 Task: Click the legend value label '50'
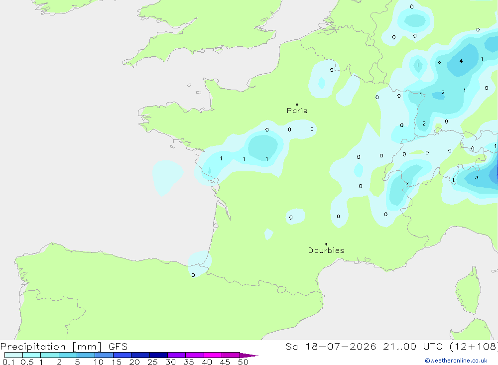(243, 362)
